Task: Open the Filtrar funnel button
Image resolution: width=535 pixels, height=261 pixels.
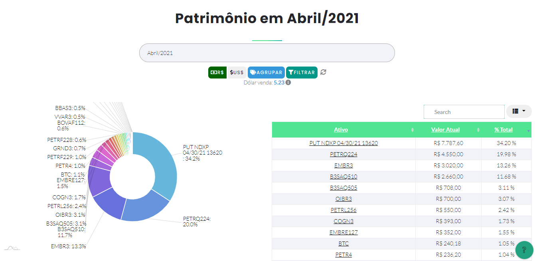Action: tap(302, 73)
